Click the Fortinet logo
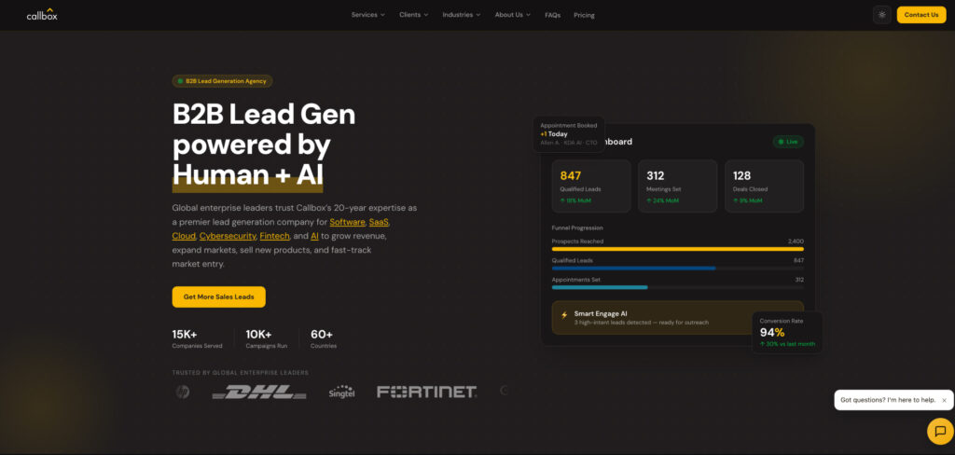955x455 pixels. pos(427,392)
